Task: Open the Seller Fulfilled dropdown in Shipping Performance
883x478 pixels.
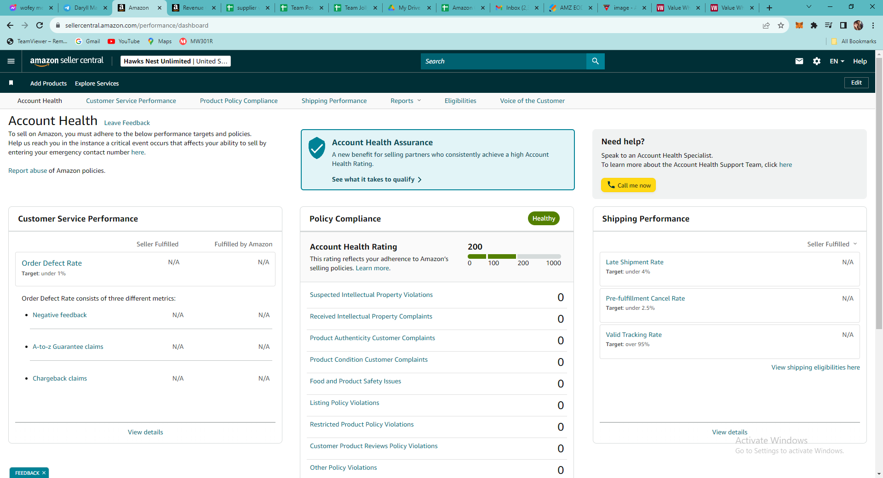Action: coord(832,244)
